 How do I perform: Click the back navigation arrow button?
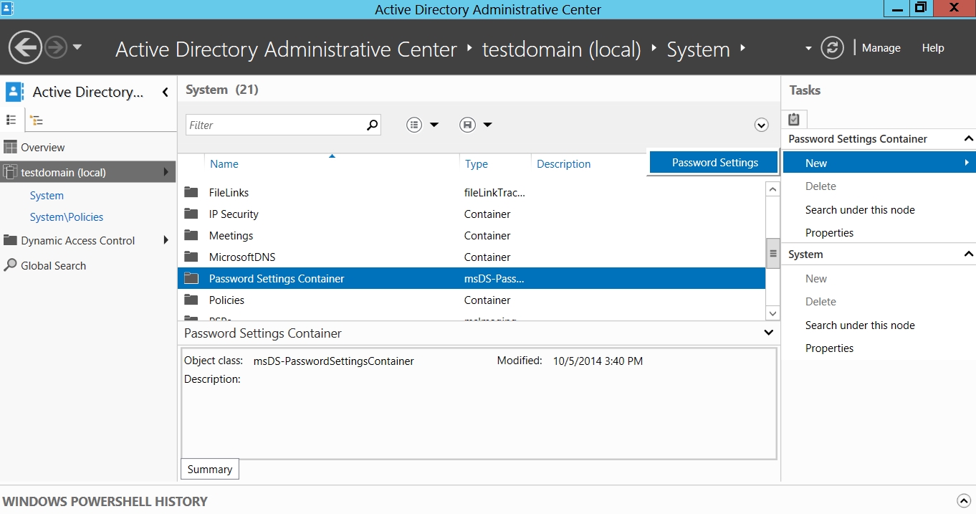pyautogui.click(x=25, y=48)
